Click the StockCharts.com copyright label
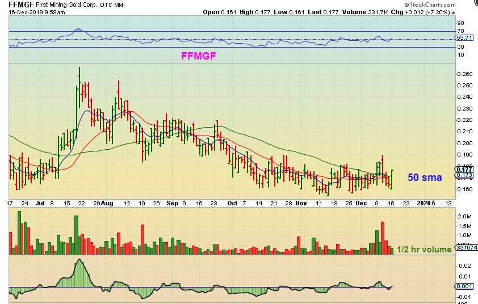478x304 pixels. click(430, 5)
